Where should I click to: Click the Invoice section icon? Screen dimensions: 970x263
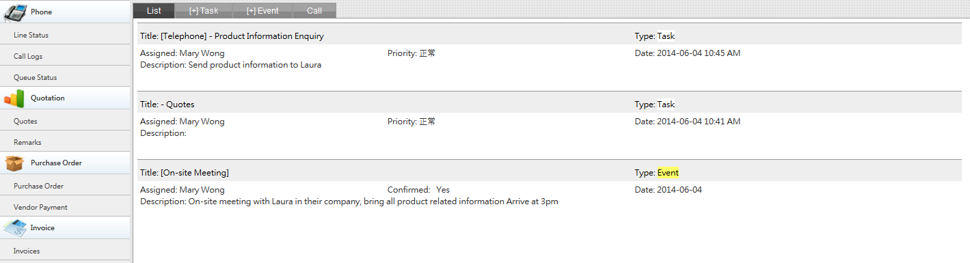point(14,228)
